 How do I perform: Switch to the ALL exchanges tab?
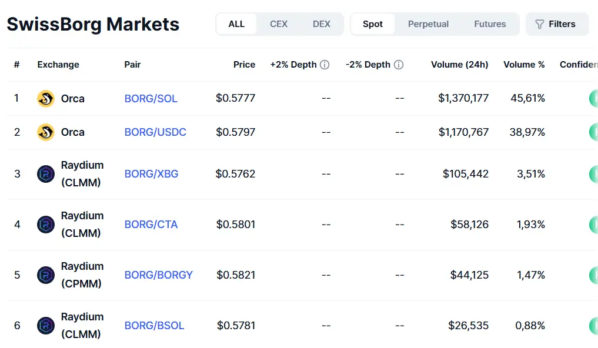click(236, 24)
